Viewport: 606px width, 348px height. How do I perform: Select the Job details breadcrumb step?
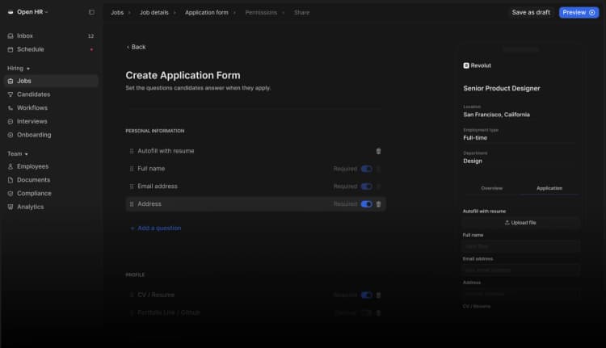pyautogui.click(x=154, y=13)
